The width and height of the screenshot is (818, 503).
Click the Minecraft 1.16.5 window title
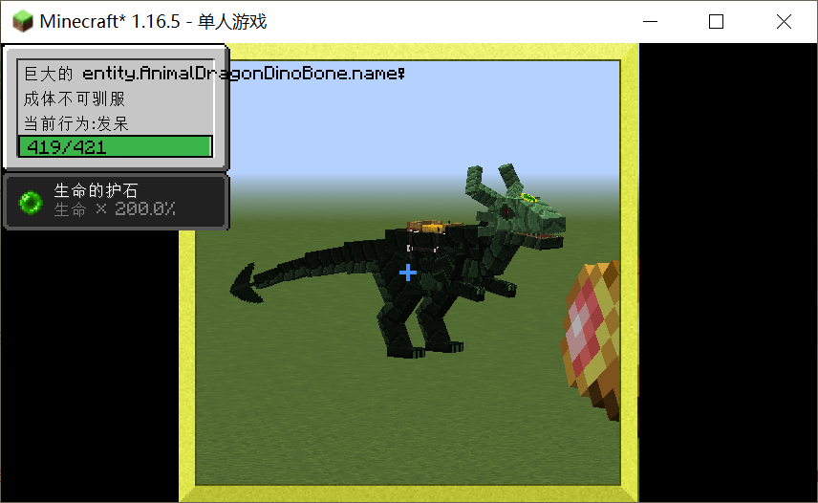[x=153, y=21]
